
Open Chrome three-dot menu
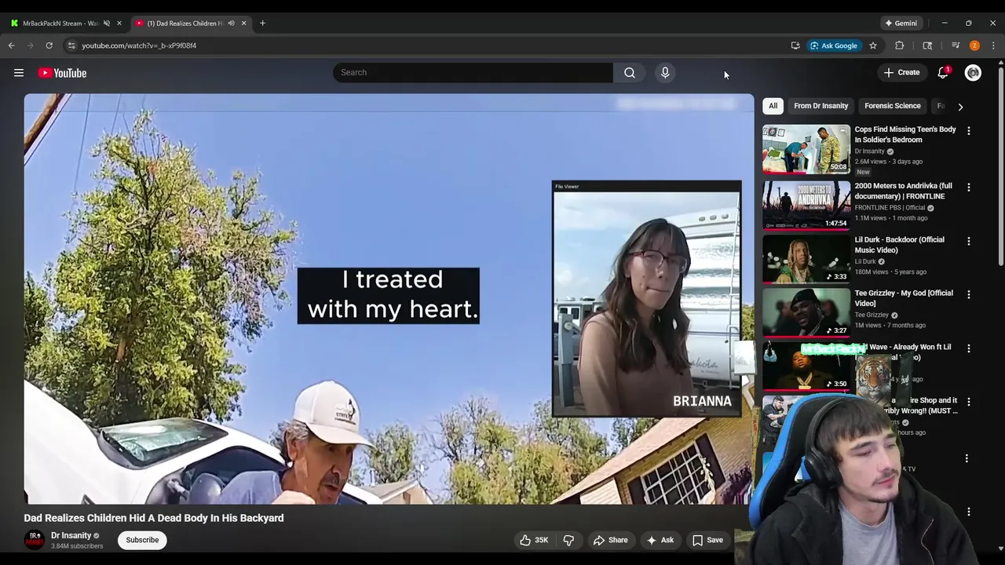[993, 46]
